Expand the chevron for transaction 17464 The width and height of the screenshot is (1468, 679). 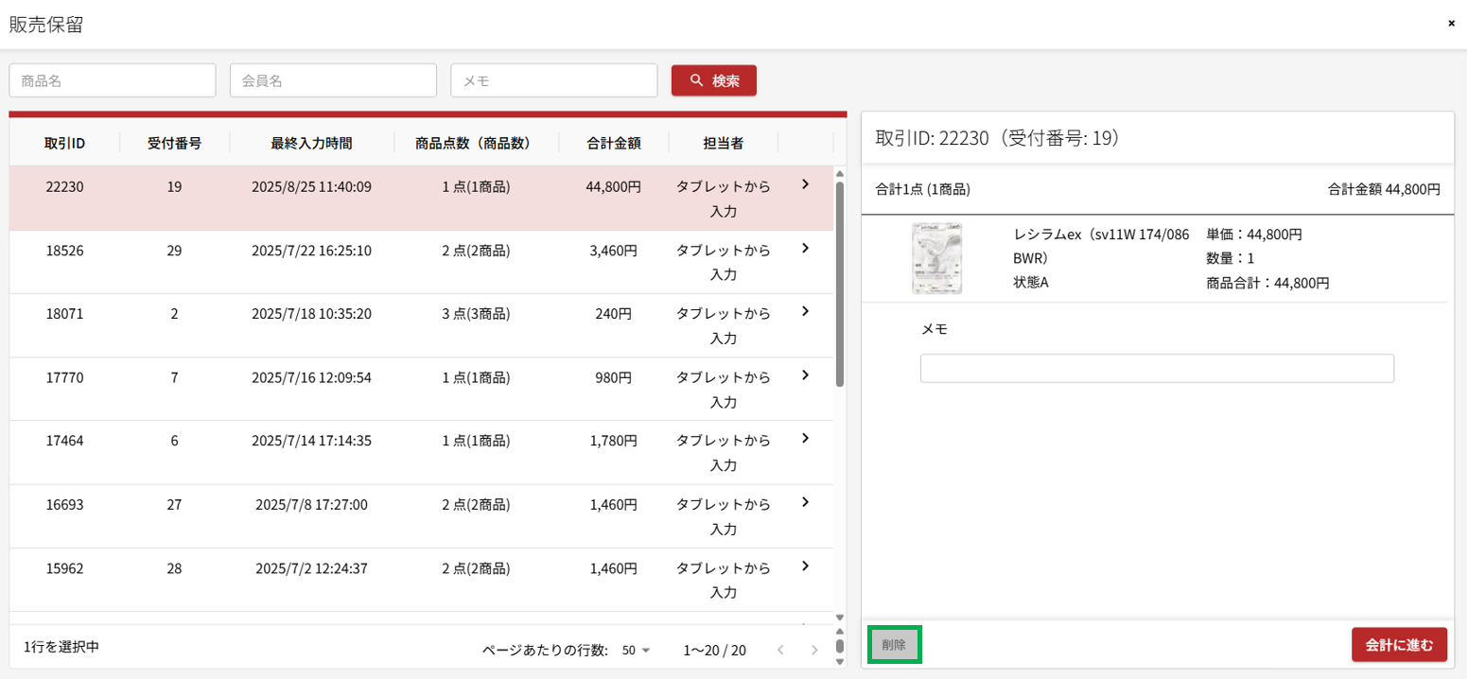[805, 439]
